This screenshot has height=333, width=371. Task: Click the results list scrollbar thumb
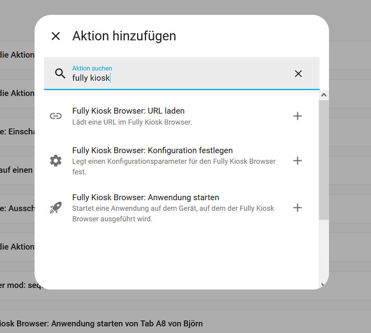324,160
